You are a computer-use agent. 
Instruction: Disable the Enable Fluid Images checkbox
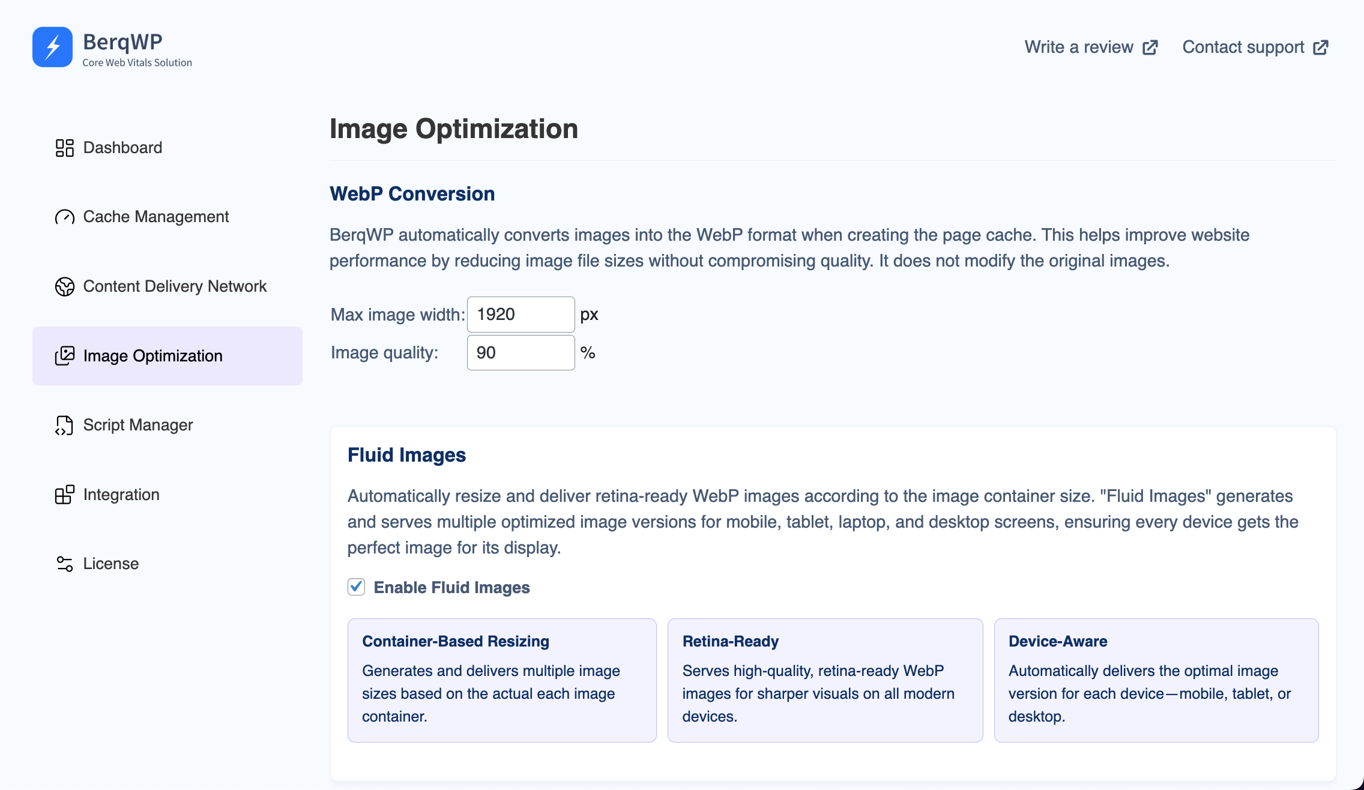355,587
